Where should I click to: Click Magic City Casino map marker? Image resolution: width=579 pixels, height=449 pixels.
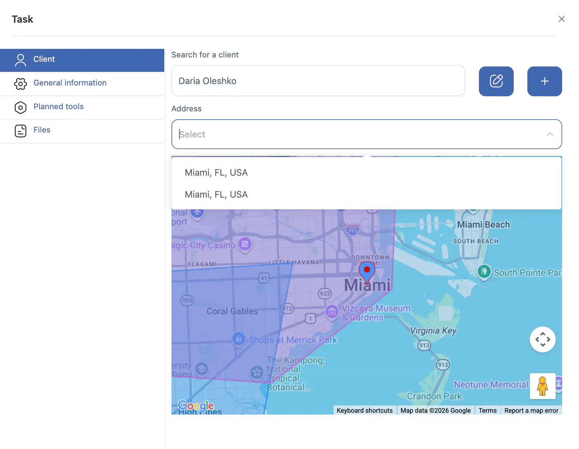(x=245, y=245)
